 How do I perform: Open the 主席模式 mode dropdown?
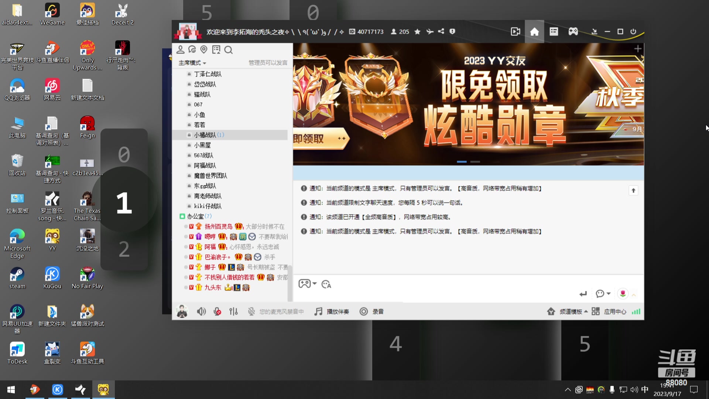(x=192, y=63)
